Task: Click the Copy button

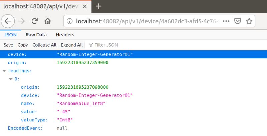Action: pos(23,45)
